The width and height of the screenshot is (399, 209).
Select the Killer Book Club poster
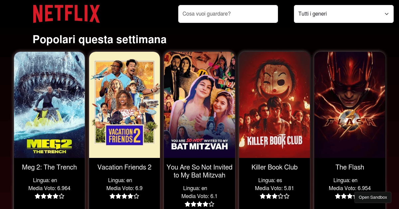(275, 105)
